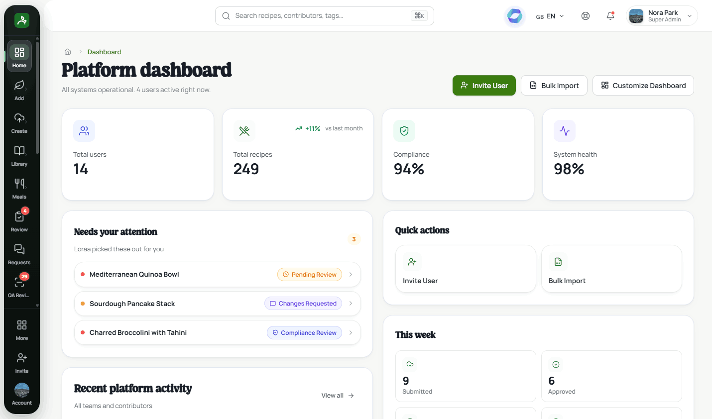Click the System health value 98%
The height and width of the screenshot is (419, 712).
[x=569, y=169]
